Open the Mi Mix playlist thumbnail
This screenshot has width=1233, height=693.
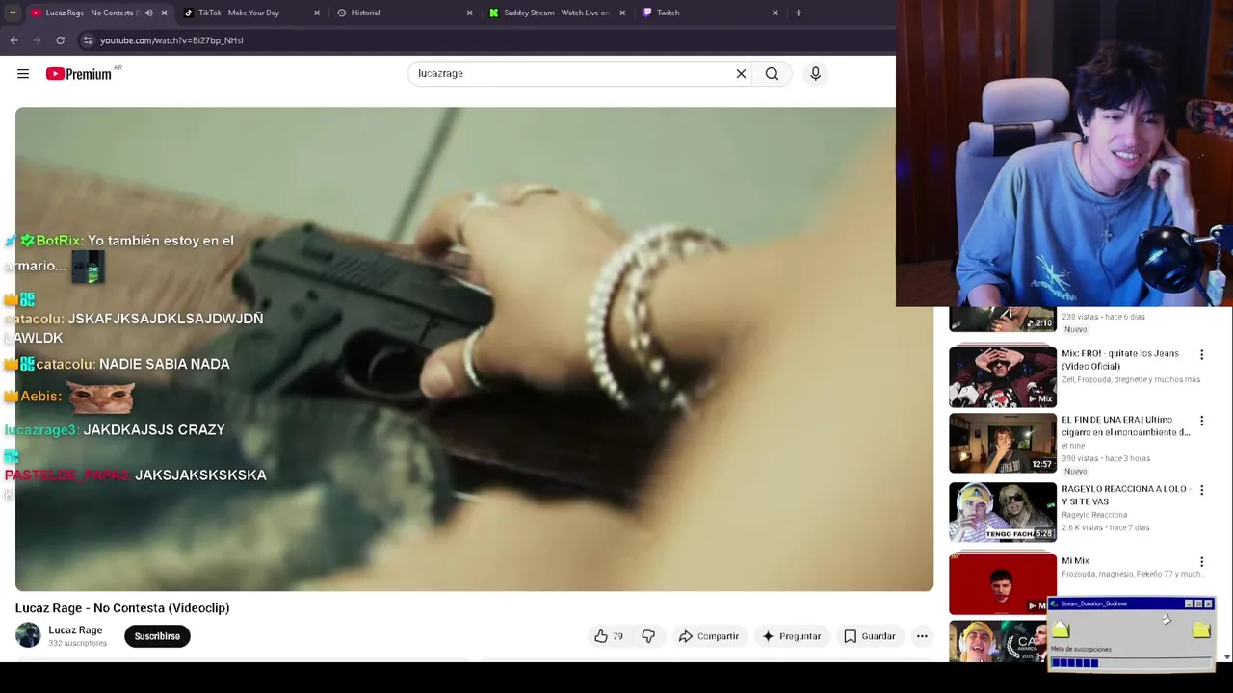coord(1003,583)
